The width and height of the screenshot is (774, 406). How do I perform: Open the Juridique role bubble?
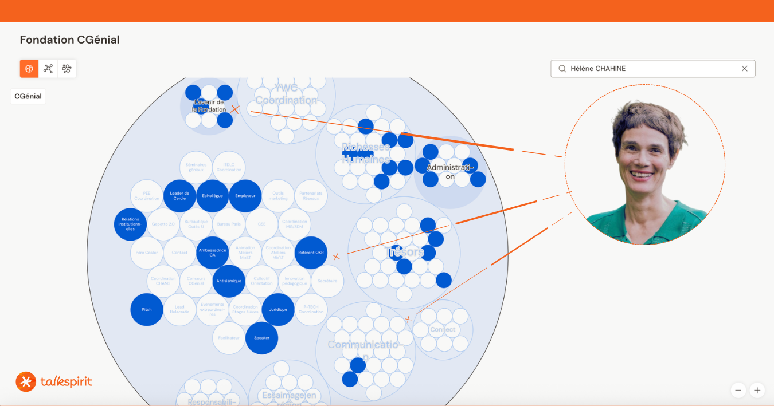(278, 309)
